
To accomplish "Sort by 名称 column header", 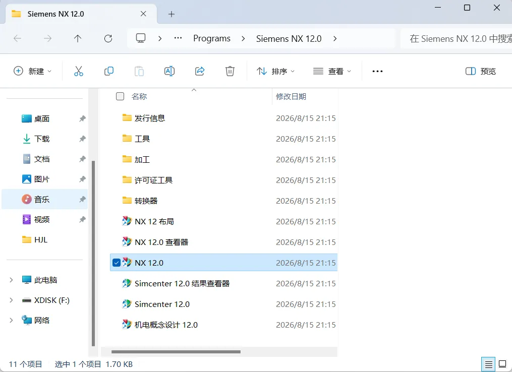I will pos(139,96).
